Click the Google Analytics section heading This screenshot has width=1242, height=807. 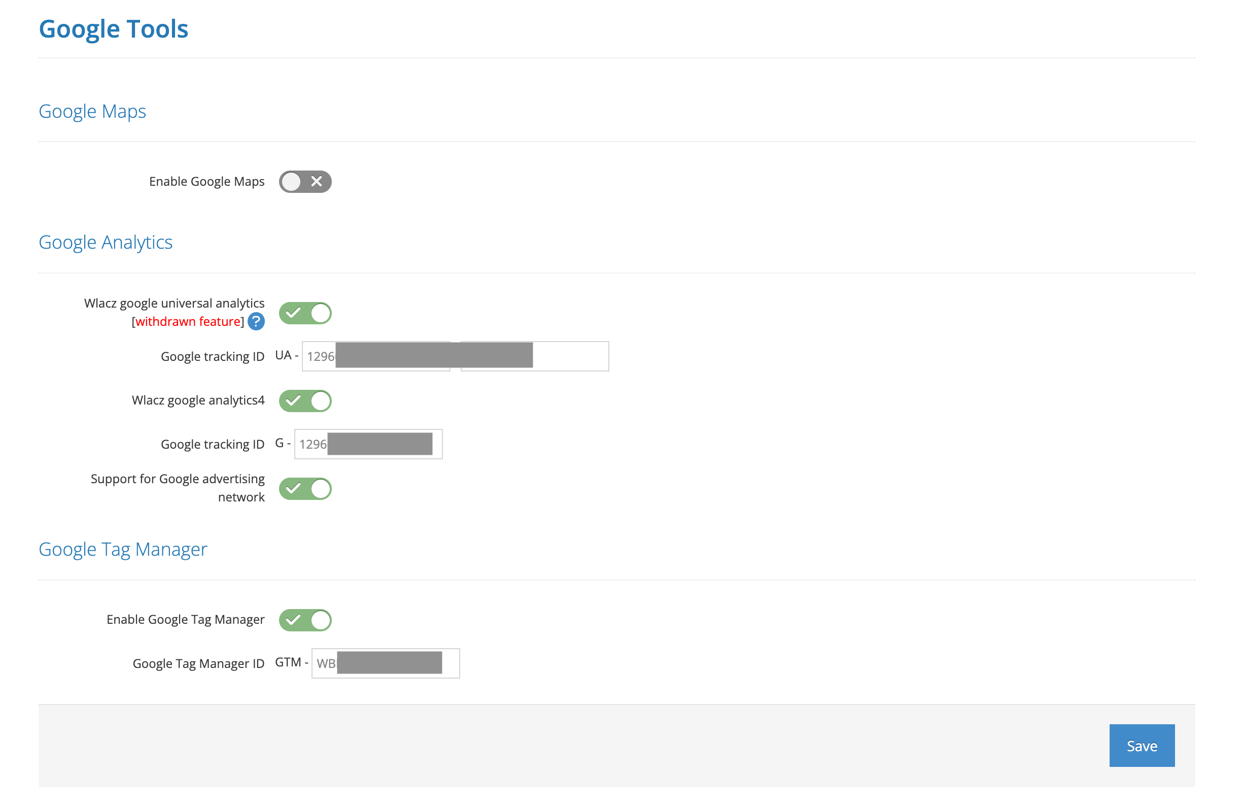(106, 242)
